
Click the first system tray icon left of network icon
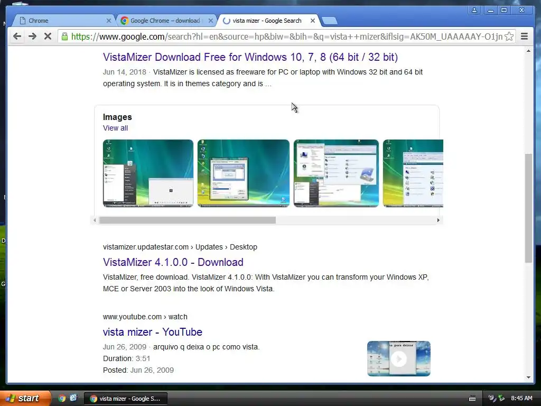click(x=492, y=399)
